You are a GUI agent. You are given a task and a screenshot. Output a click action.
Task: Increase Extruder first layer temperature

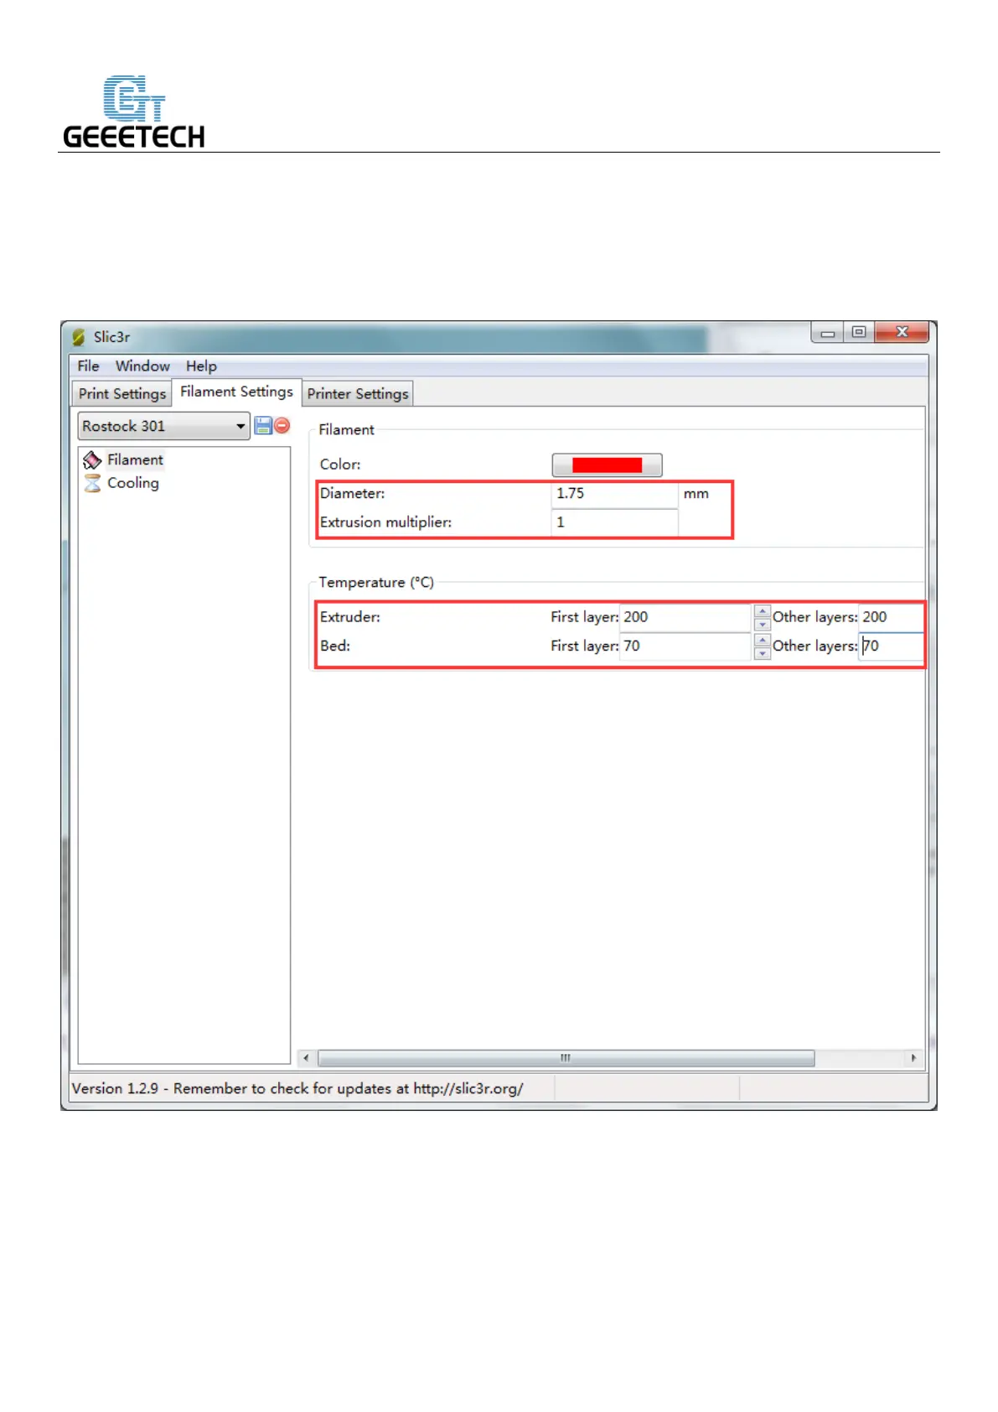763,611
